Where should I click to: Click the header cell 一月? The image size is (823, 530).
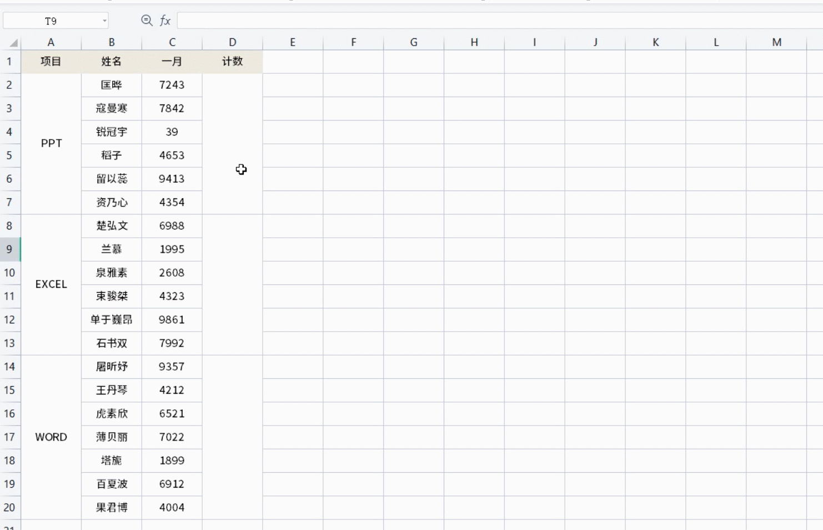coord(172,62)
